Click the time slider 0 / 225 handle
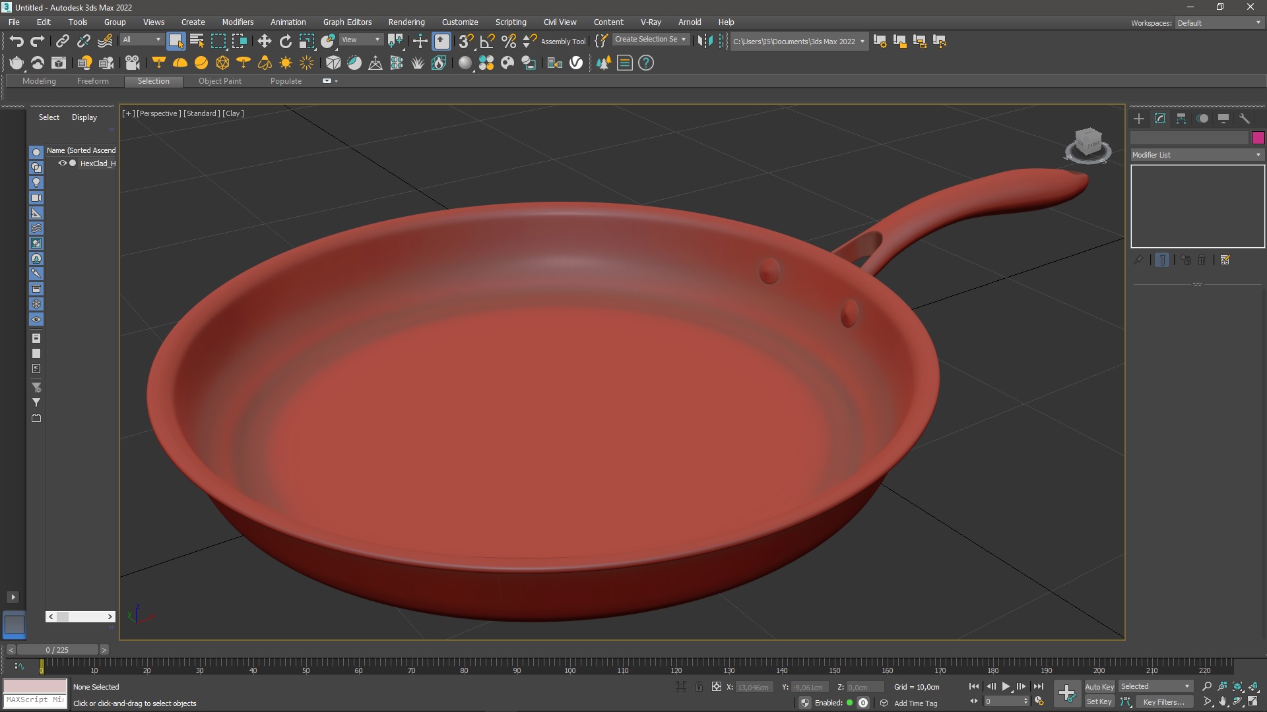Screen dimensions: 1267x712 pos(57,650)
